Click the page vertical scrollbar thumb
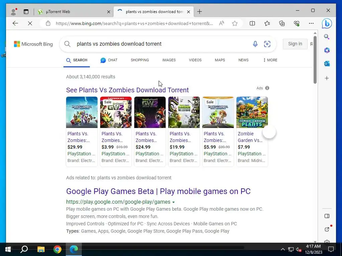Screen dimensions: 342x256 315,59
